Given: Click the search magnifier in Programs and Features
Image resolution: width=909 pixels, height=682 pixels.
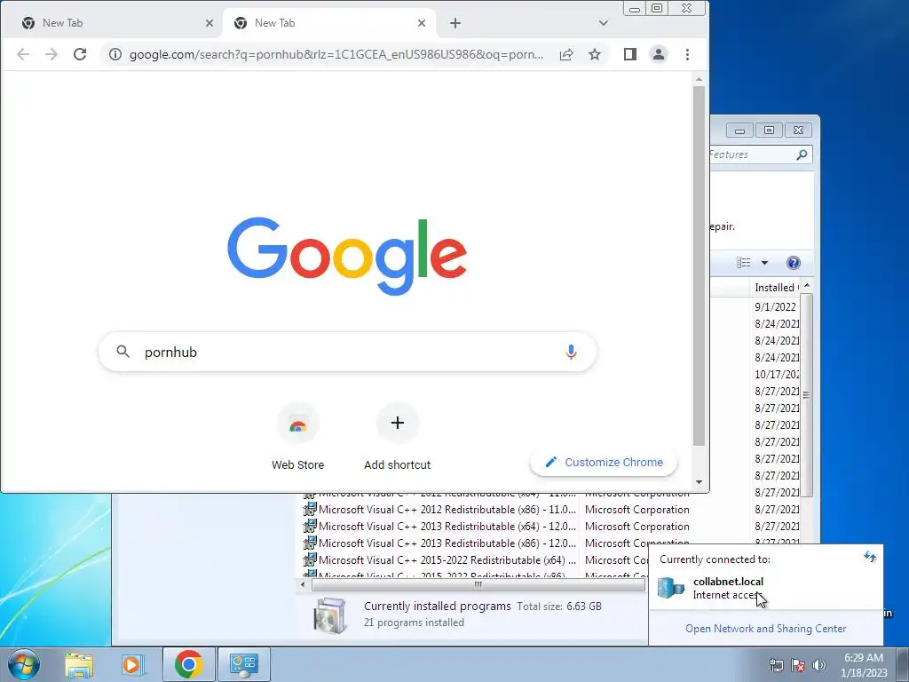Looking at the screenshot, I should point(802,155).
